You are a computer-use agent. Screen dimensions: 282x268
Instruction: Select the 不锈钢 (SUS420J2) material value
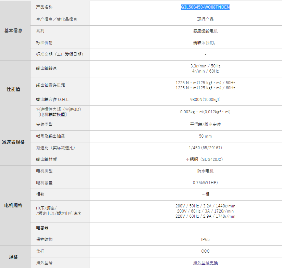click(x=205, y=159)
